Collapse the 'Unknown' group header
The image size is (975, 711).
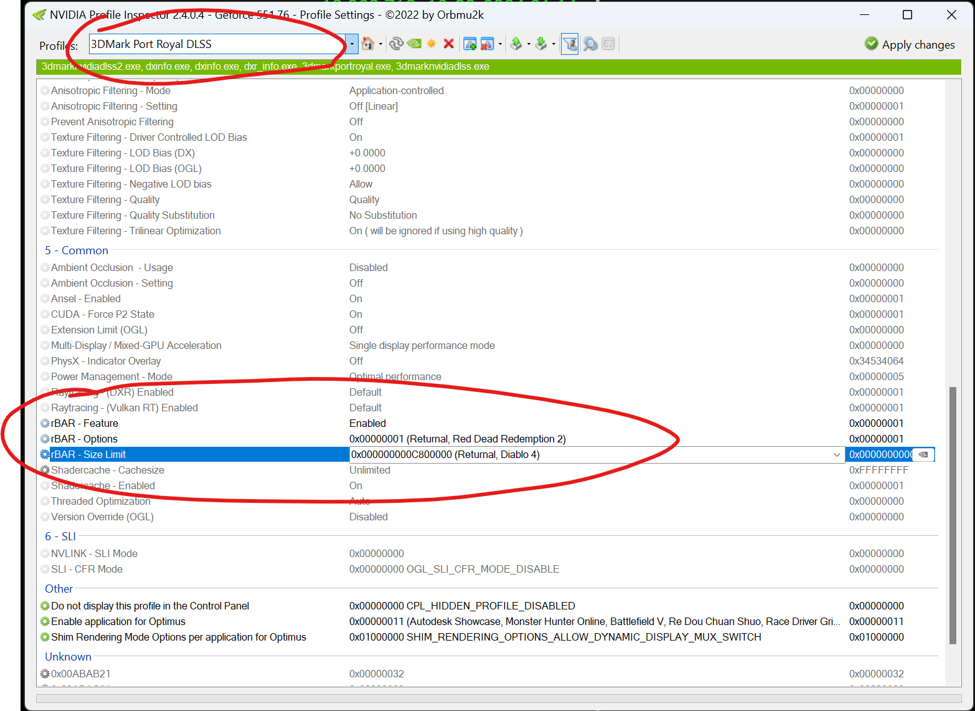(x=68, y=657)
